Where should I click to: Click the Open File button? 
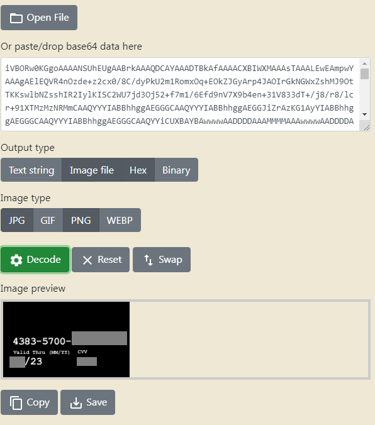pyautogui.click(x=39, y=18)
